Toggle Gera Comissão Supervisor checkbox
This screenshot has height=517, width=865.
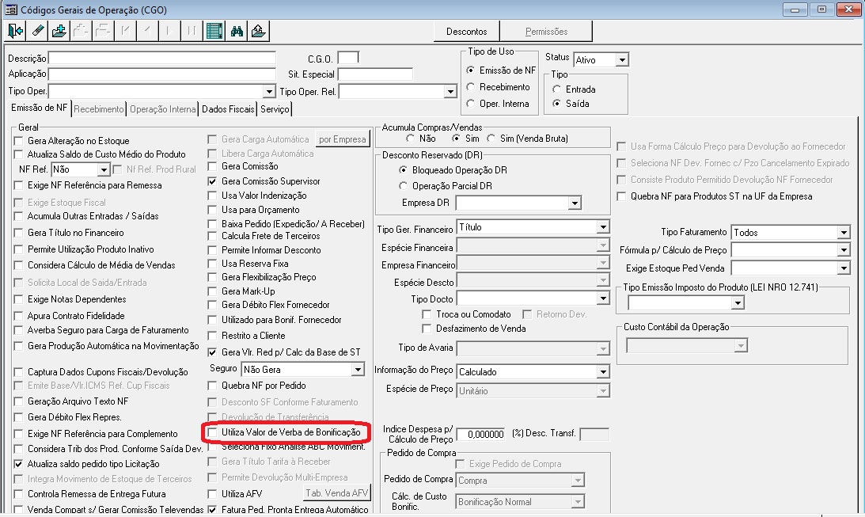(x=212, y=181)
